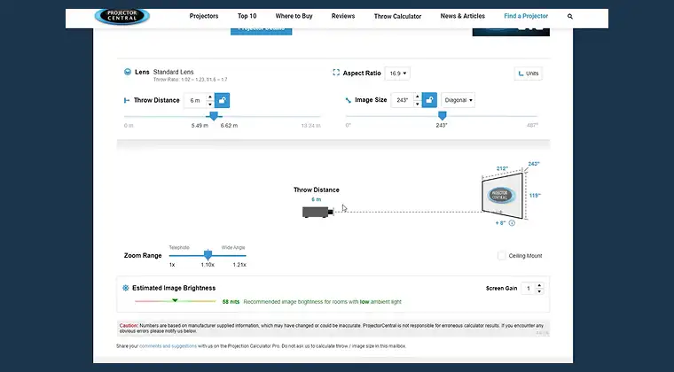This screenshot has height=372, width=674.
Task: Click the Estimated Image Brightness icon
Action: 125,288
